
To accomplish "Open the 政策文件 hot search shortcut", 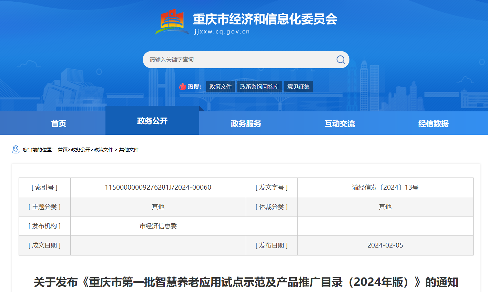I will click(220, 87).
